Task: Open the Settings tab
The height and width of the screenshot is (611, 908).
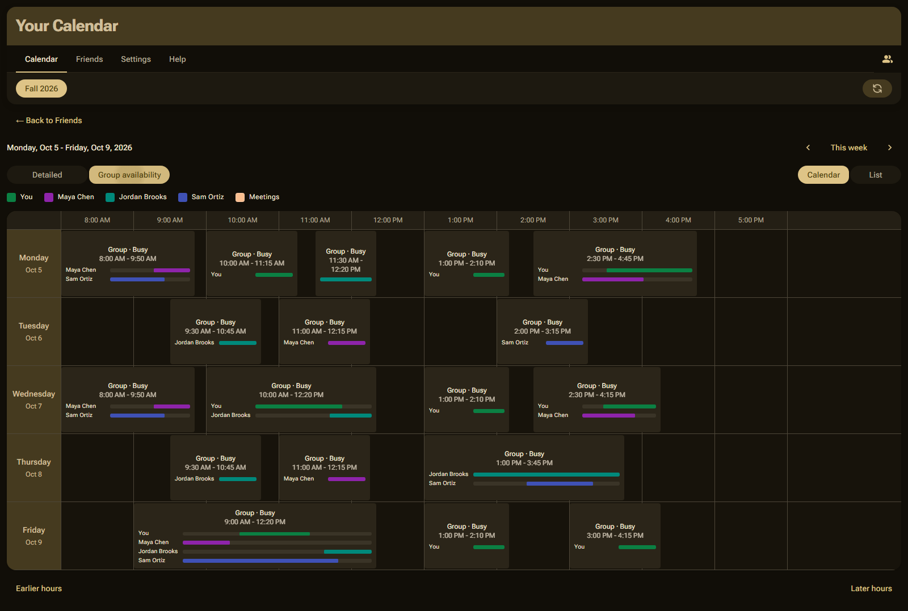Action: (136, 59)
